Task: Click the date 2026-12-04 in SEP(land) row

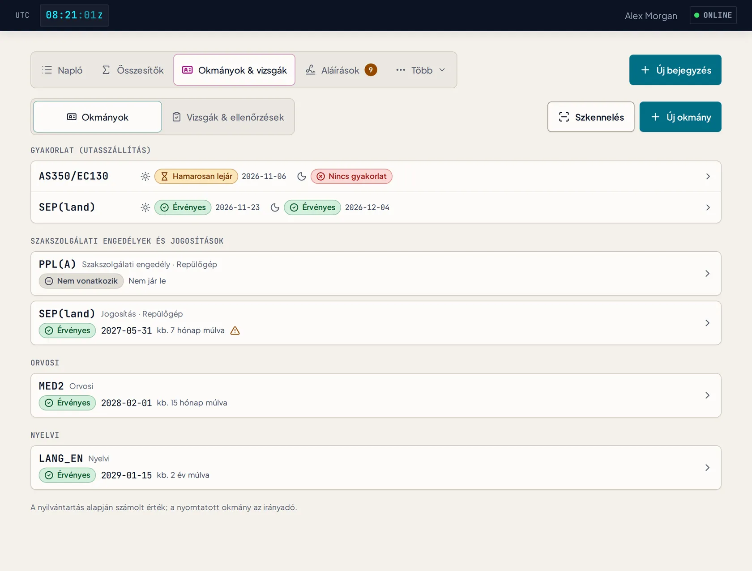Action: (x=367, y=207)
